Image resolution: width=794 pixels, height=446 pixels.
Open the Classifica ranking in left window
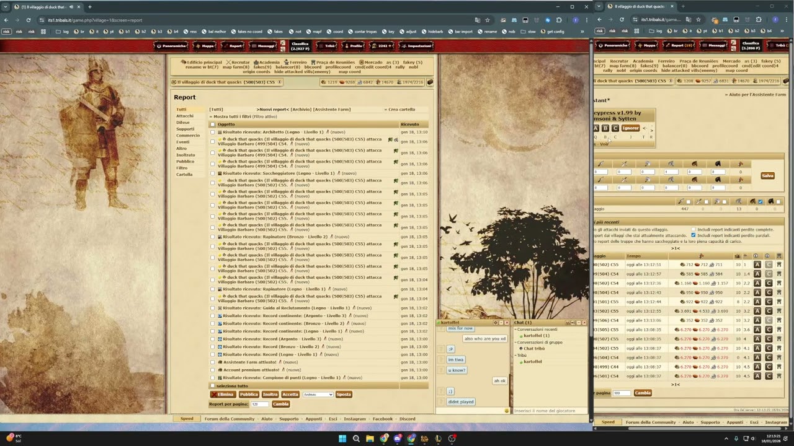click(x=300, y=45)
